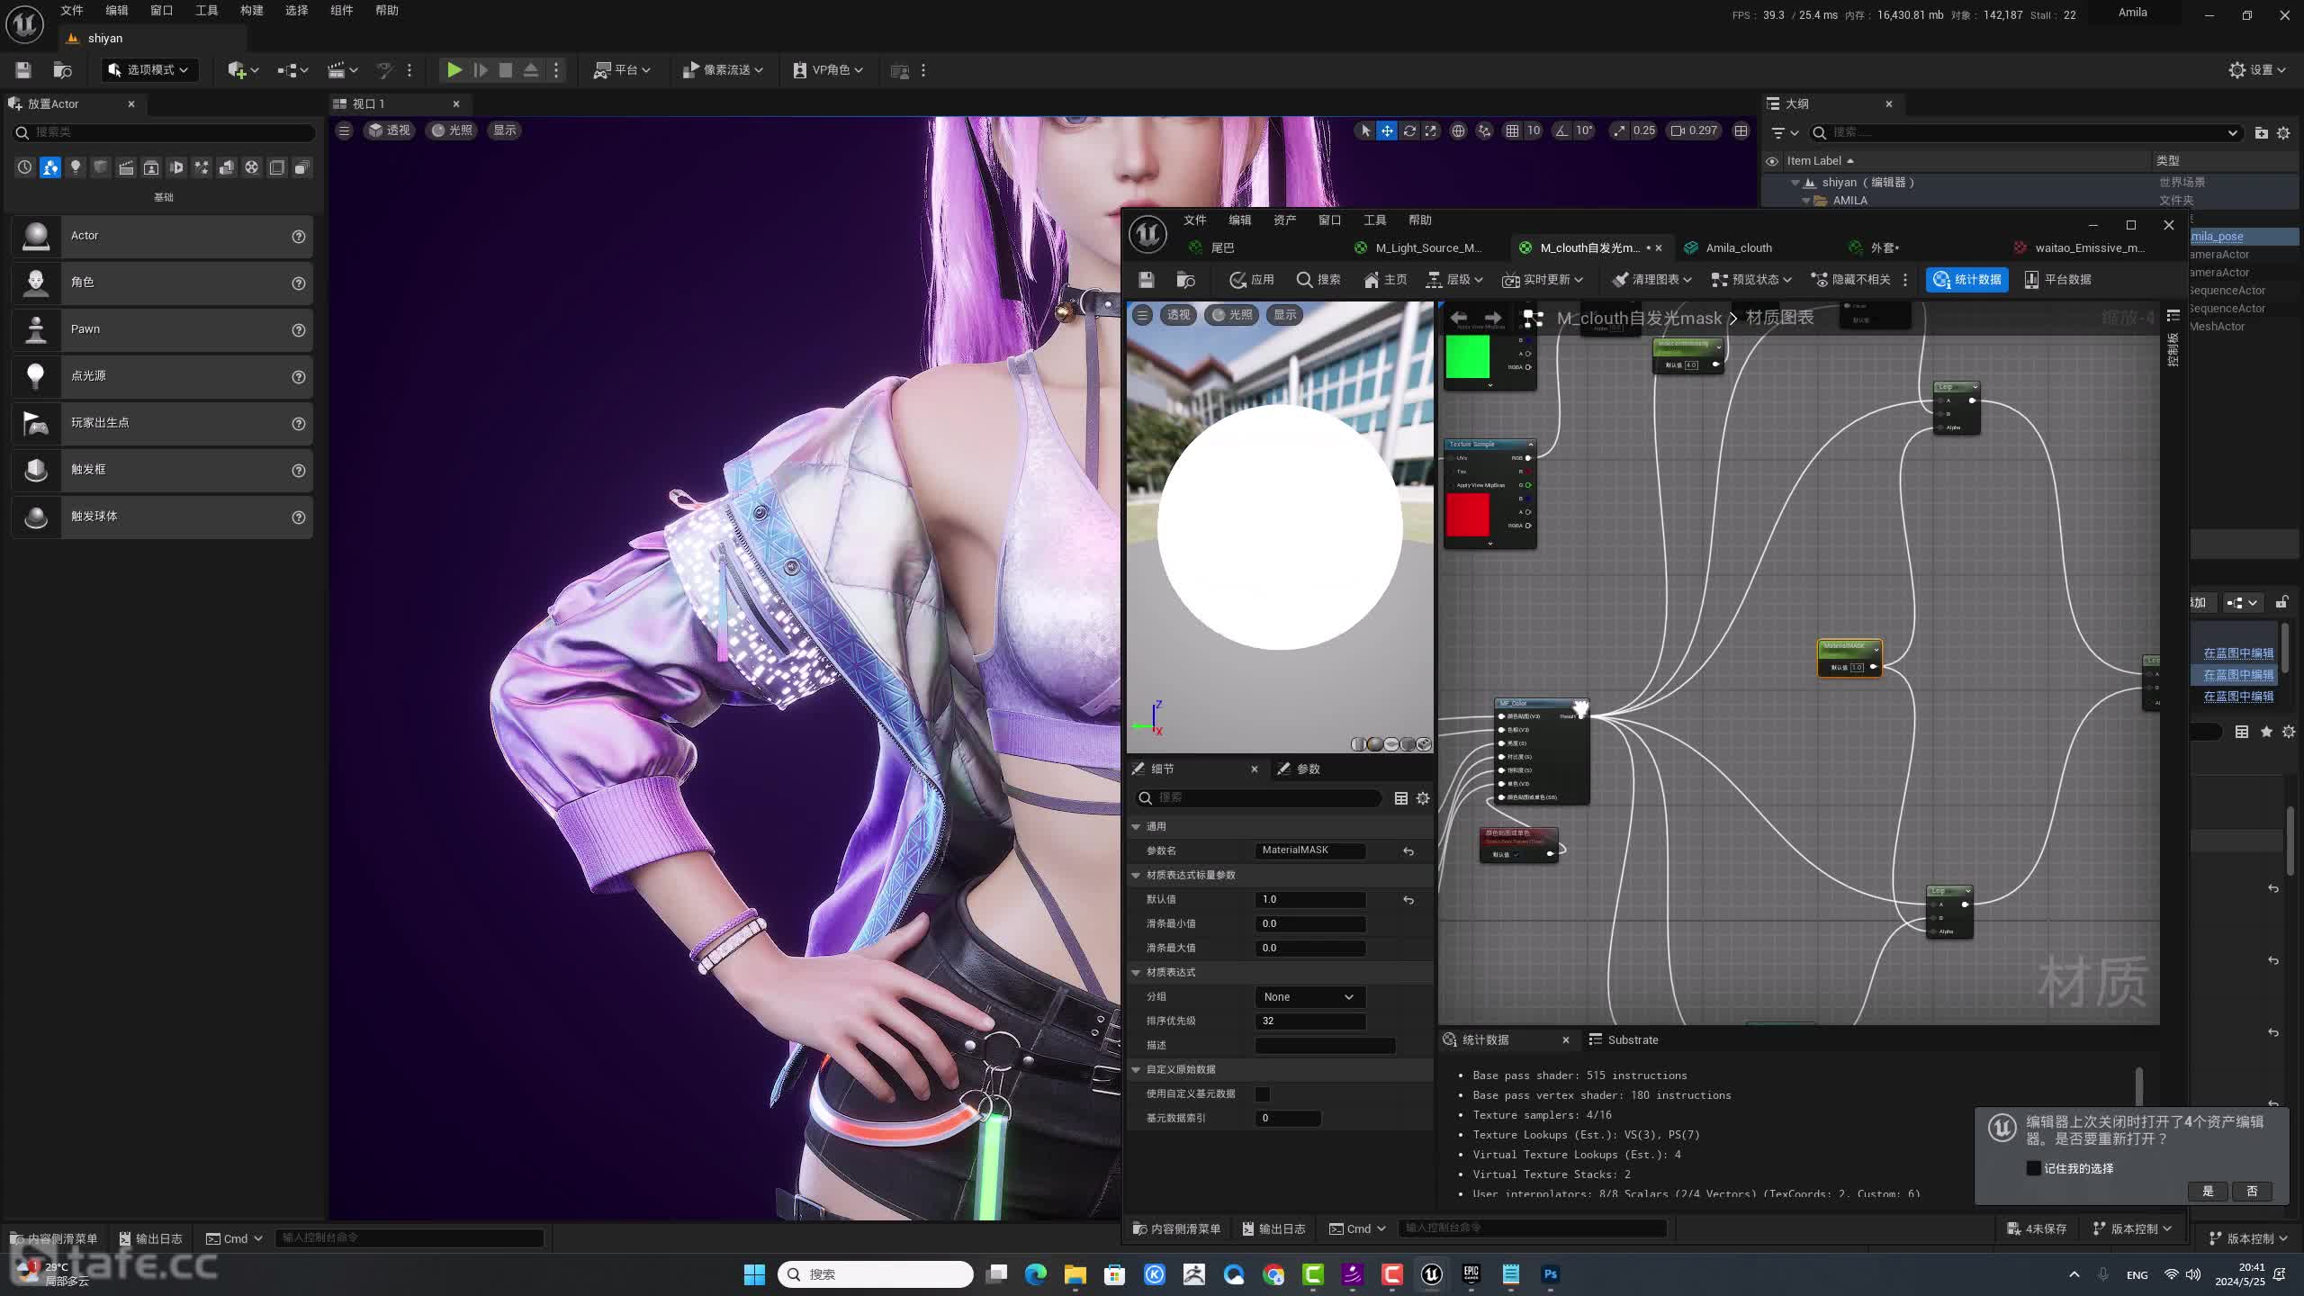Click Yes (是) on reopen prompt
The height and width of the screenshot is (1296, 2304).
tap(2208, 1192)
